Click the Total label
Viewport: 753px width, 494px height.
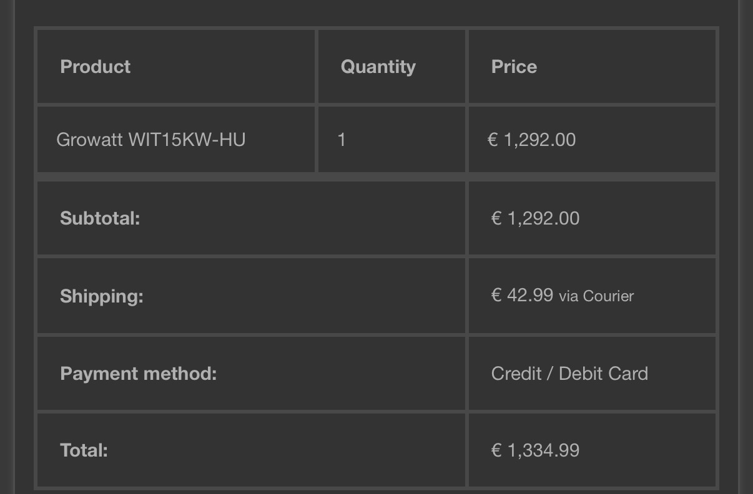[84, 450]
